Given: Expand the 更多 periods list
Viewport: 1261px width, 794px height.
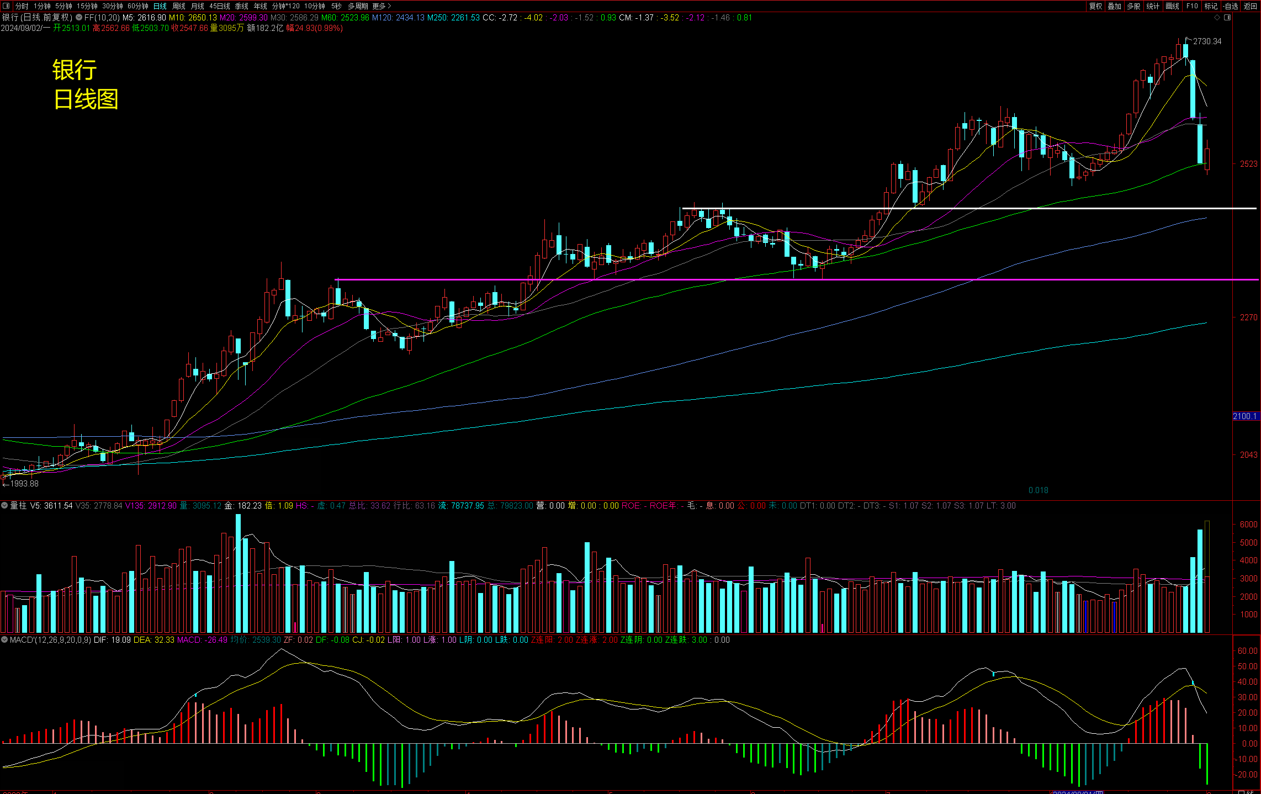Looking at the screenshot, I should (x=382, y=6).
